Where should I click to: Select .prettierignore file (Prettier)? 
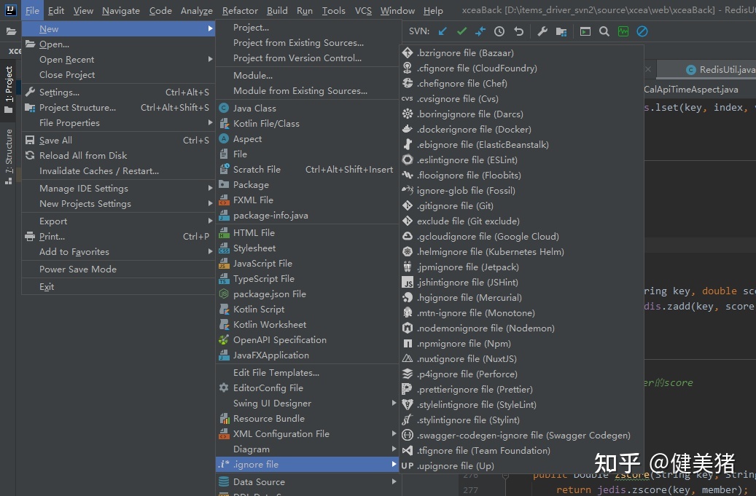point(522,389)
